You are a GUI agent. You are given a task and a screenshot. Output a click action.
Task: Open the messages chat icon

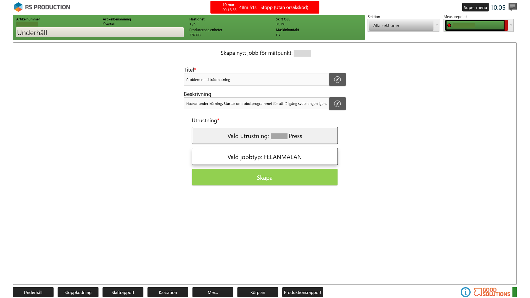tap(512, 7)
